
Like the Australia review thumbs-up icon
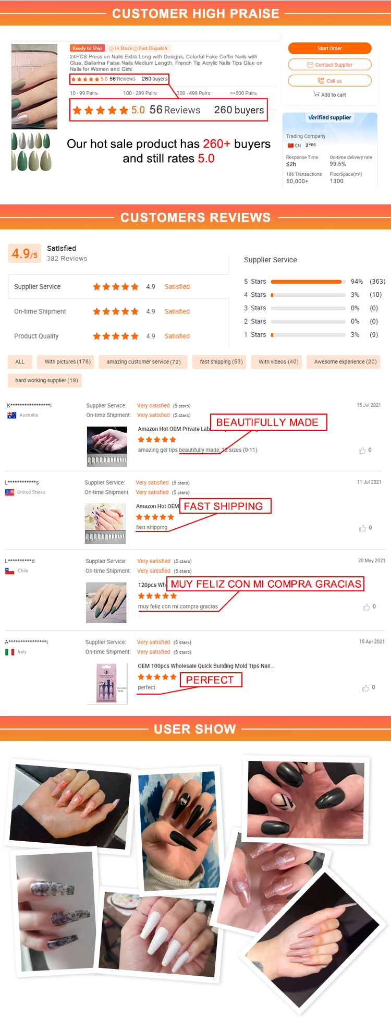[x=362, y=451]
